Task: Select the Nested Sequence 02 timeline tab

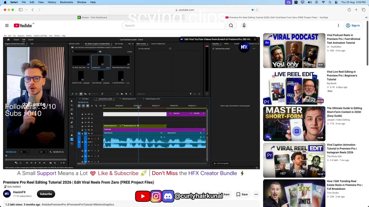Action: click(x=129, y=99)
